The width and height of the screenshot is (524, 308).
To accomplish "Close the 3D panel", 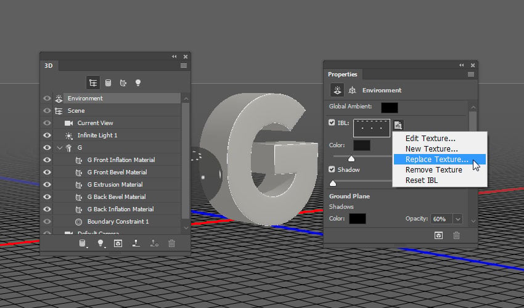I will (x=186, y=57).
